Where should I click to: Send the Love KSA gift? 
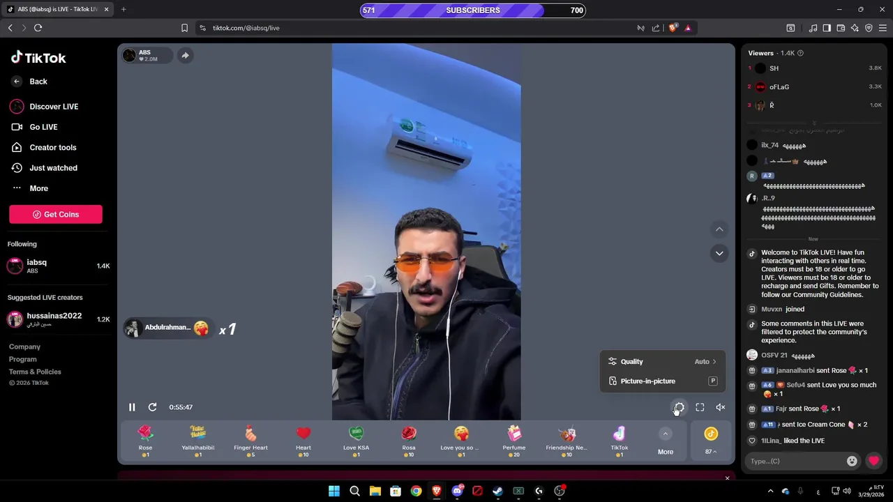[356, 441]
